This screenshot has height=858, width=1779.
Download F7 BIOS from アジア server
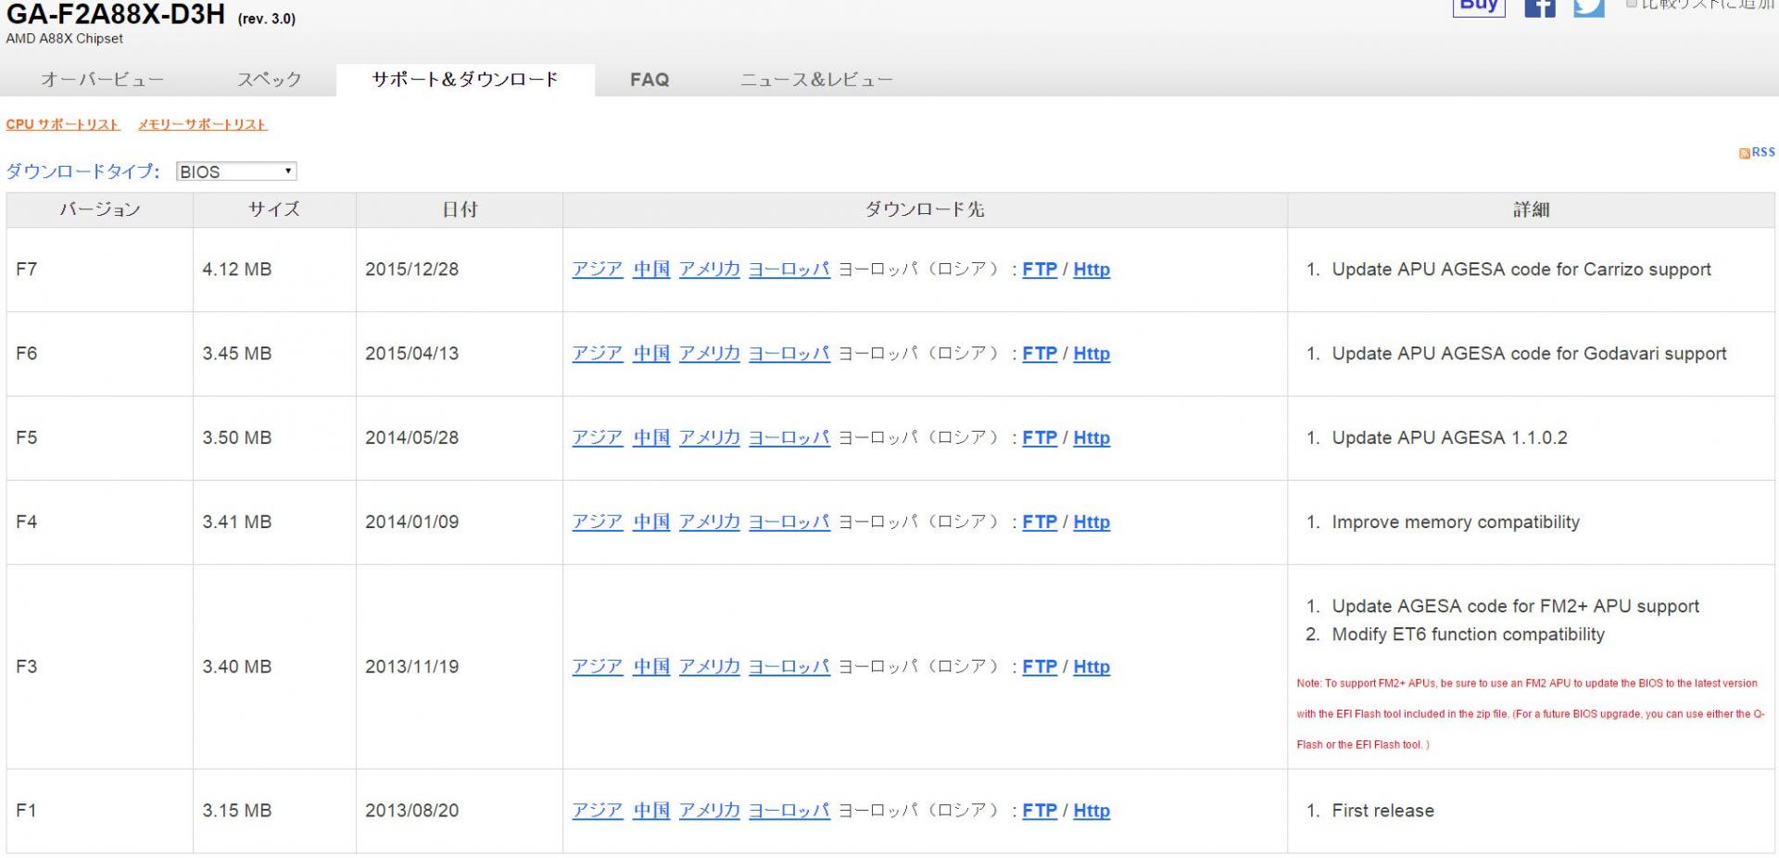[598, 270]
